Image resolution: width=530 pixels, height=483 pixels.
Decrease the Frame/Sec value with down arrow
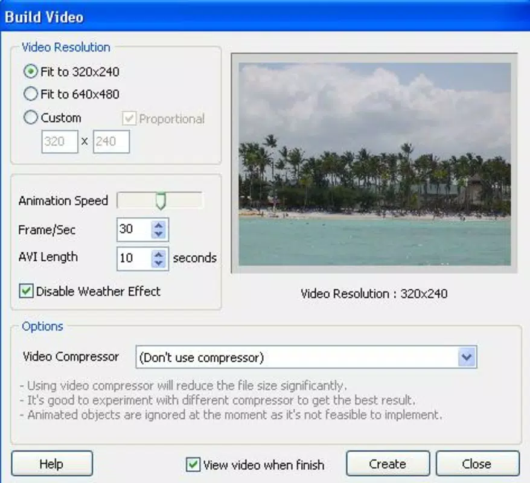coord(159,234)
